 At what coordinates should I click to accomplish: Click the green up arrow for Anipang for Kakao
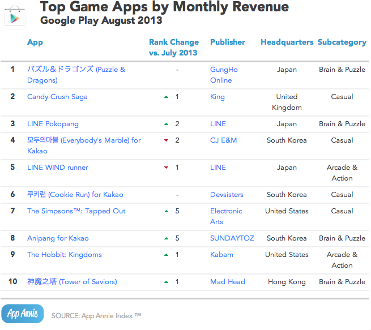(167, 238)
